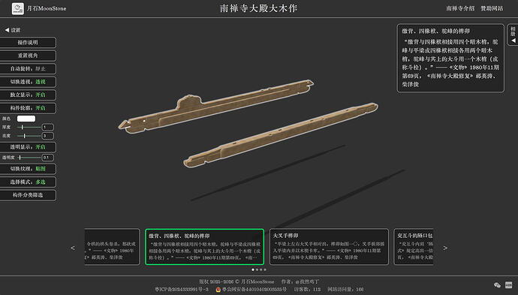Adjust the 亮度 brightness slider
The height and width of the screenshot is (295, 518).
point(29,136)
